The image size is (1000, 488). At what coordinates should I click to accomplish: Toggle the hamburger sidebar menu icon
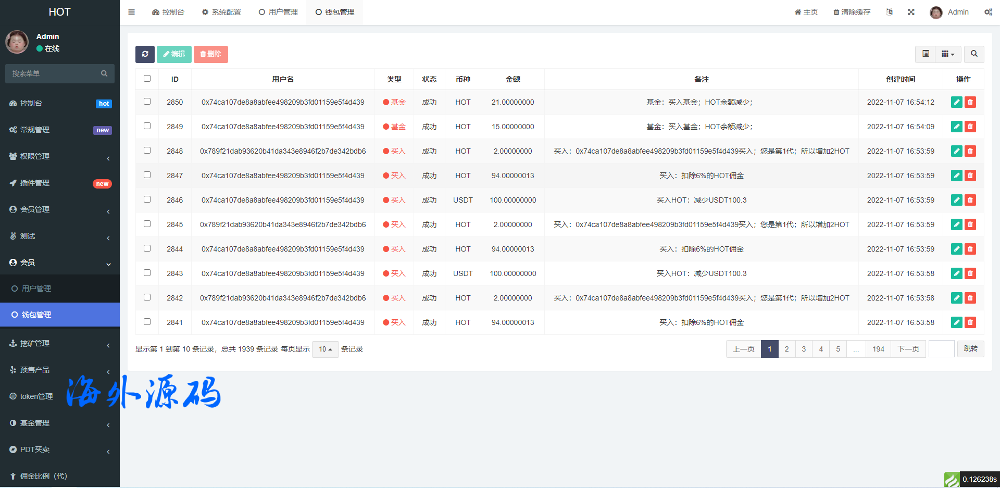132,12
